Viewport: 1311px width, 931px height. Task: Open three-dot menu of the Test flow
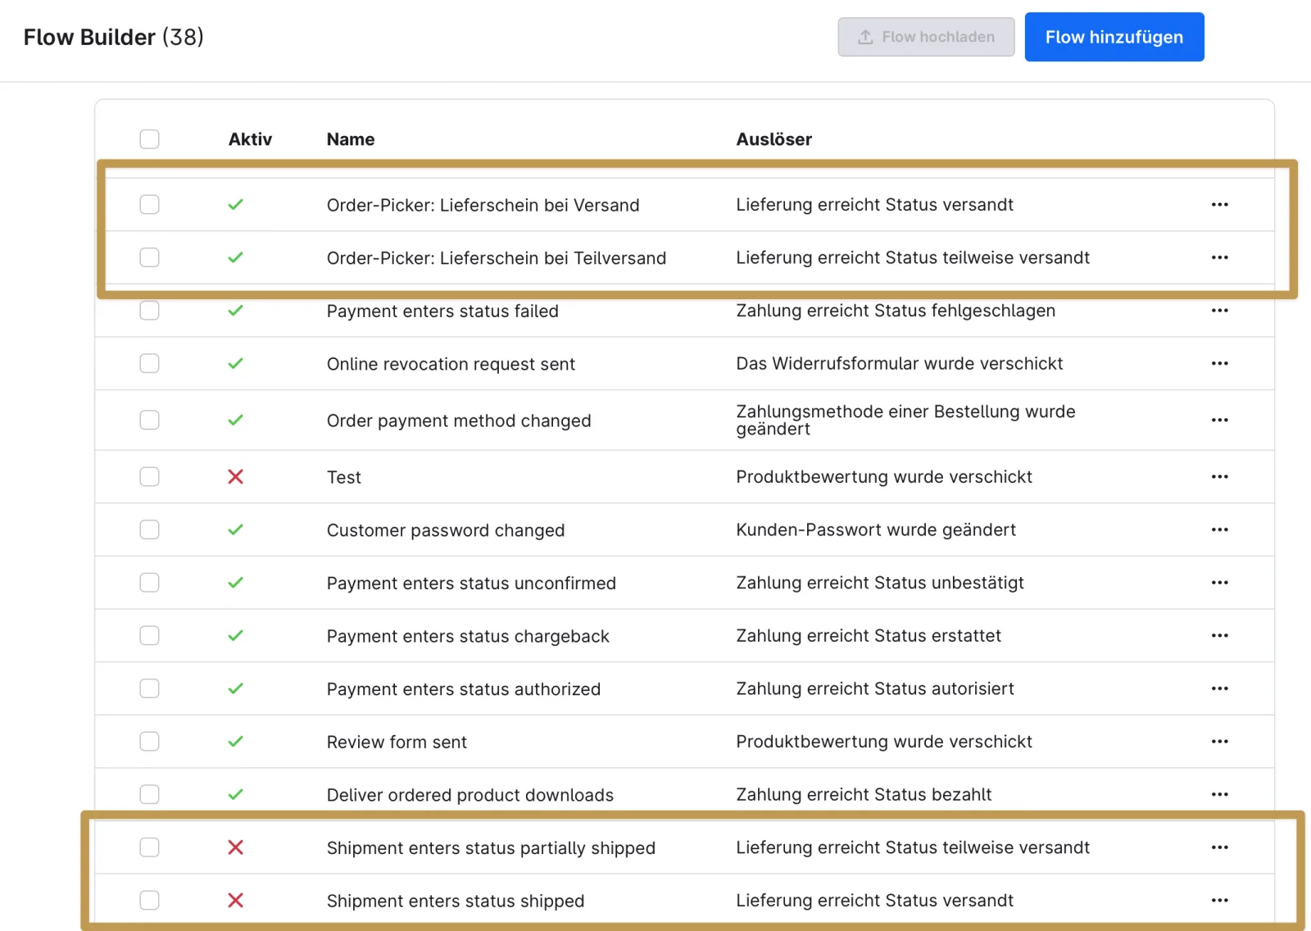(x=1219, y=477)
